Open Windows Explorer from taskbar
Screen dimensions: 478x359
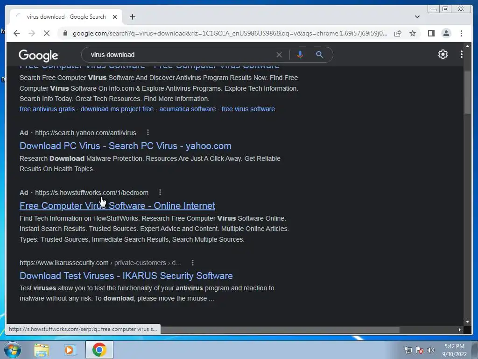click(42, 350)
